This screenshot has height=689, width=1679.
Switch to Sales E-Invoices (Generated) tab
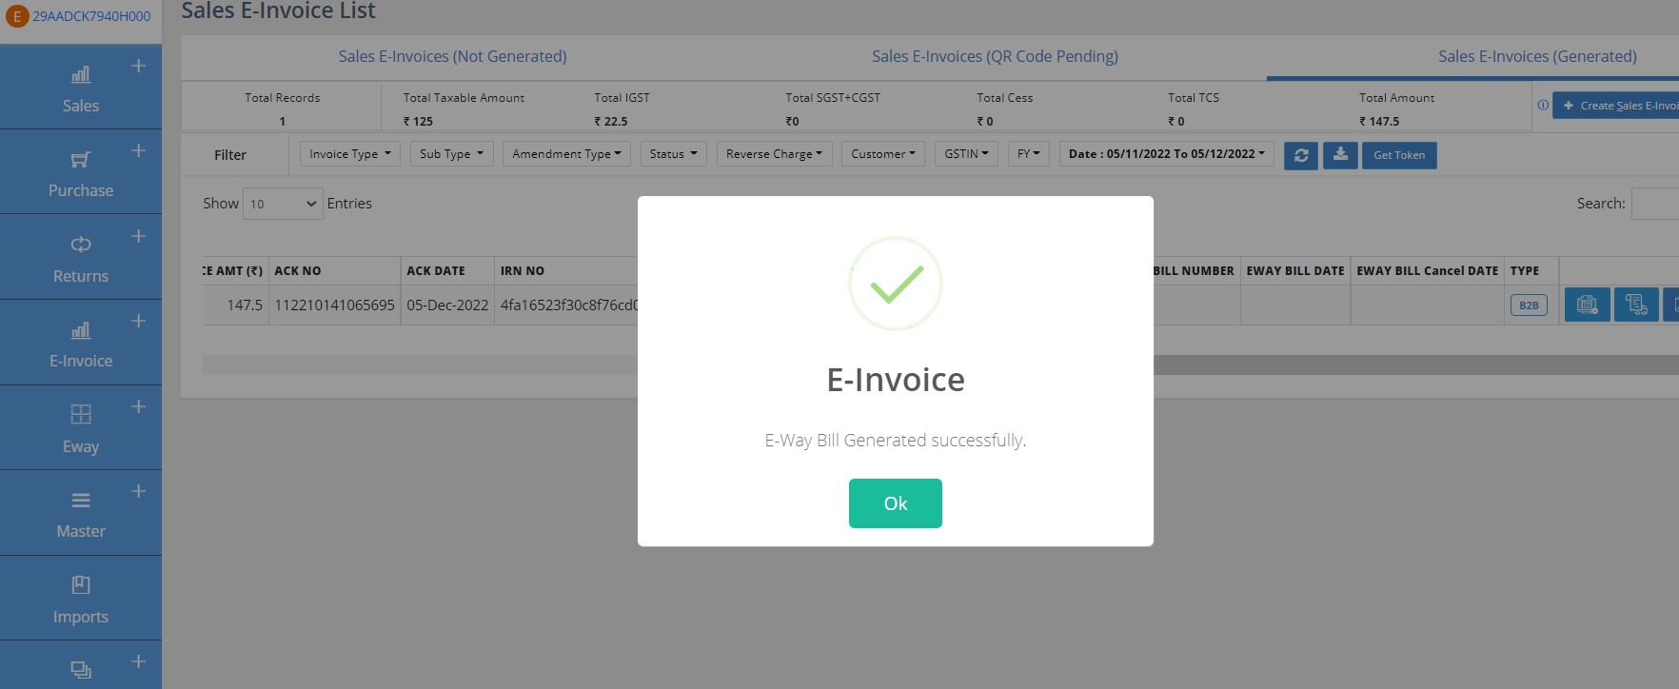1537,56
